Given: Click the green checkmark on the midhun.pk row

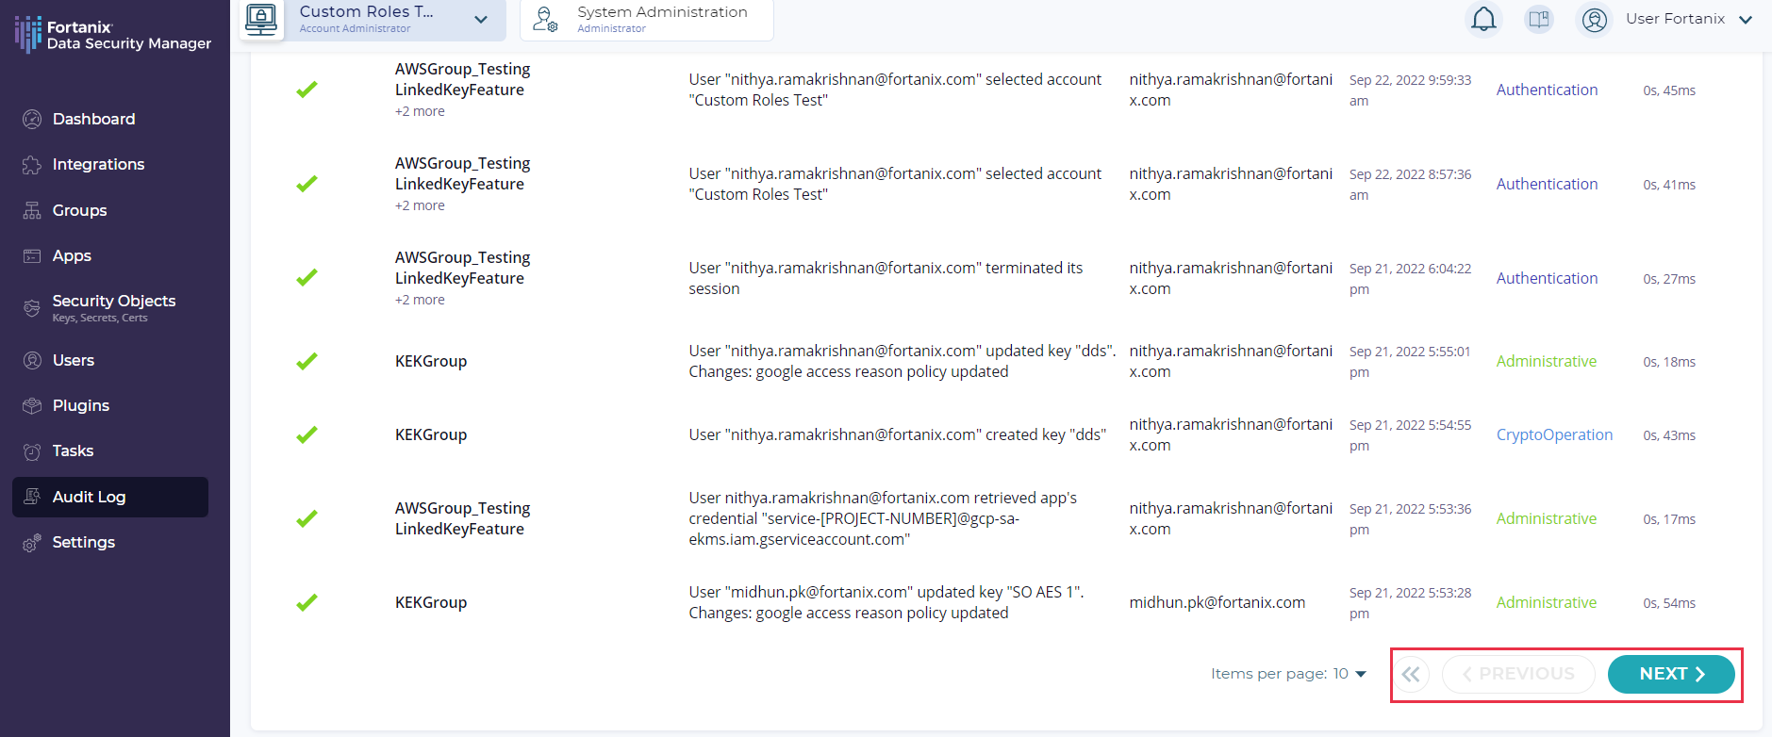Looking at the screenshot, I should pyautogui.click(x=306, y=602).
